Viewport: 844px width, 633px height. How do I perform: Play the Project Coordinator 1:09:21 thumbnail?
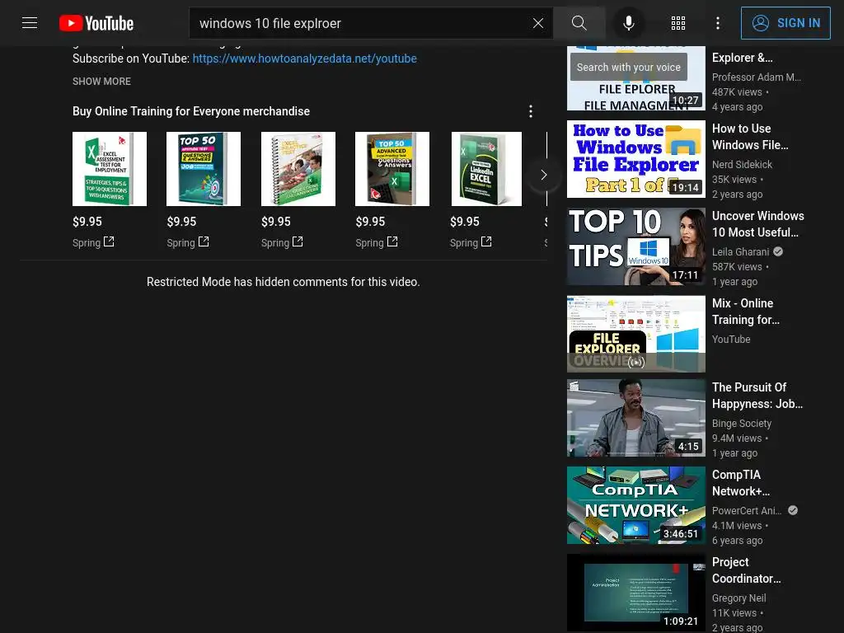tap(636, 593)
